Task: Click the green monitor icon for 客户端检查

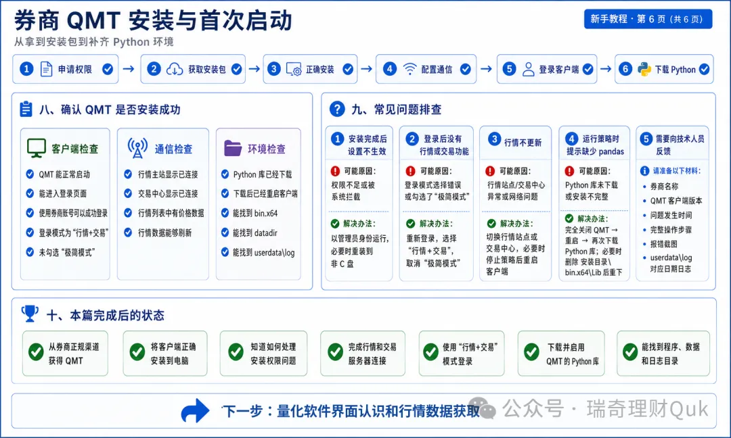Action: (36, 148)
